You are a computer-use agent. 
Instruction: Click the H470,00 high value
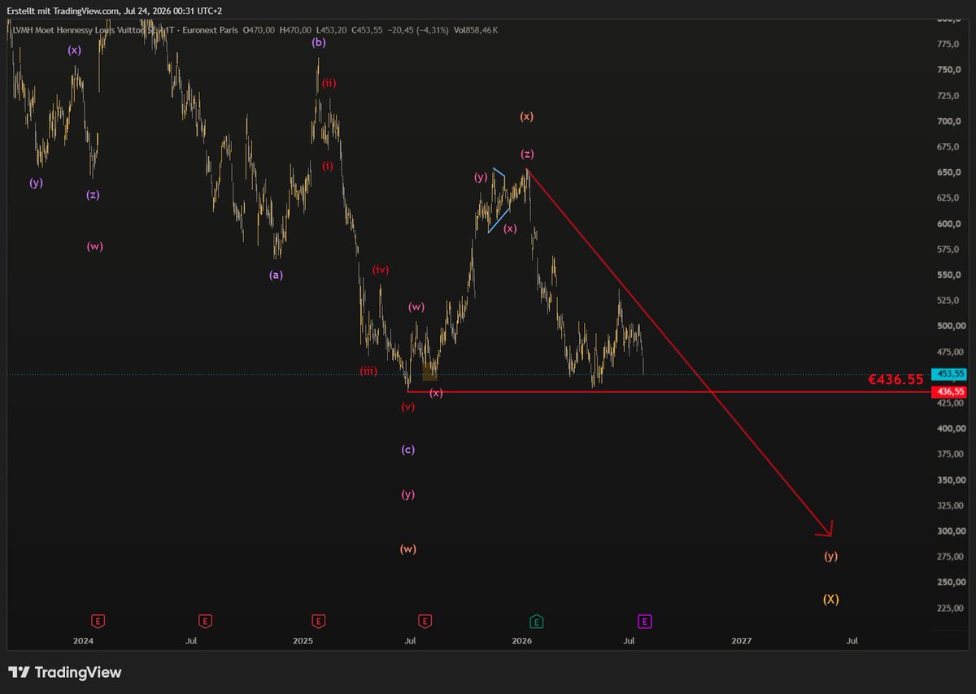(294, 30)
